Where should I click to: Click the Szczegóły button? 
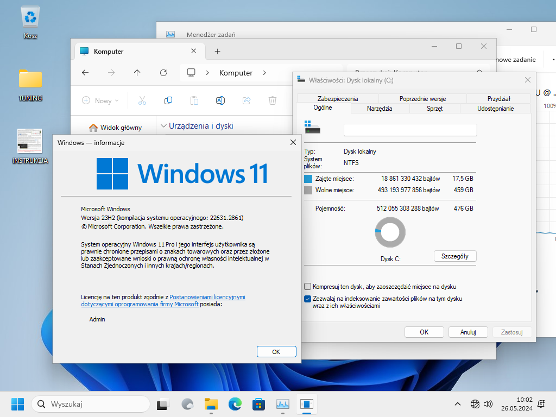tap(455, 256)
